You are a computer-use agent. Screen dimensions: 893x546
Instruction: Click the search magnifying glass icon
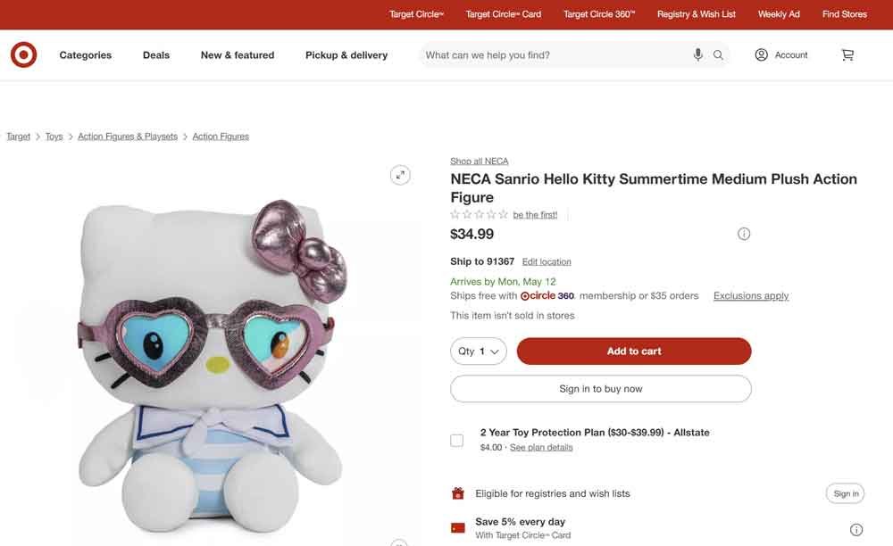click(718, 54)
